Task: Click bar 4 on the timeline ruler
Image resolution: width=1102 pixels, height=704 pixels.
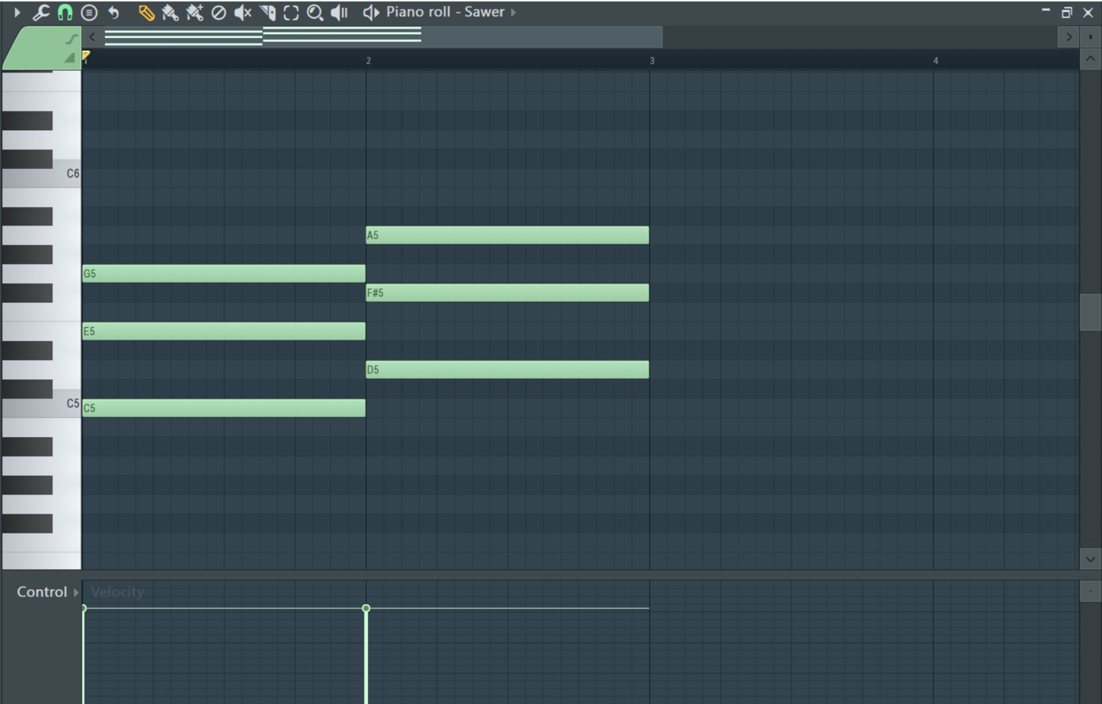Action: (936, 61)
